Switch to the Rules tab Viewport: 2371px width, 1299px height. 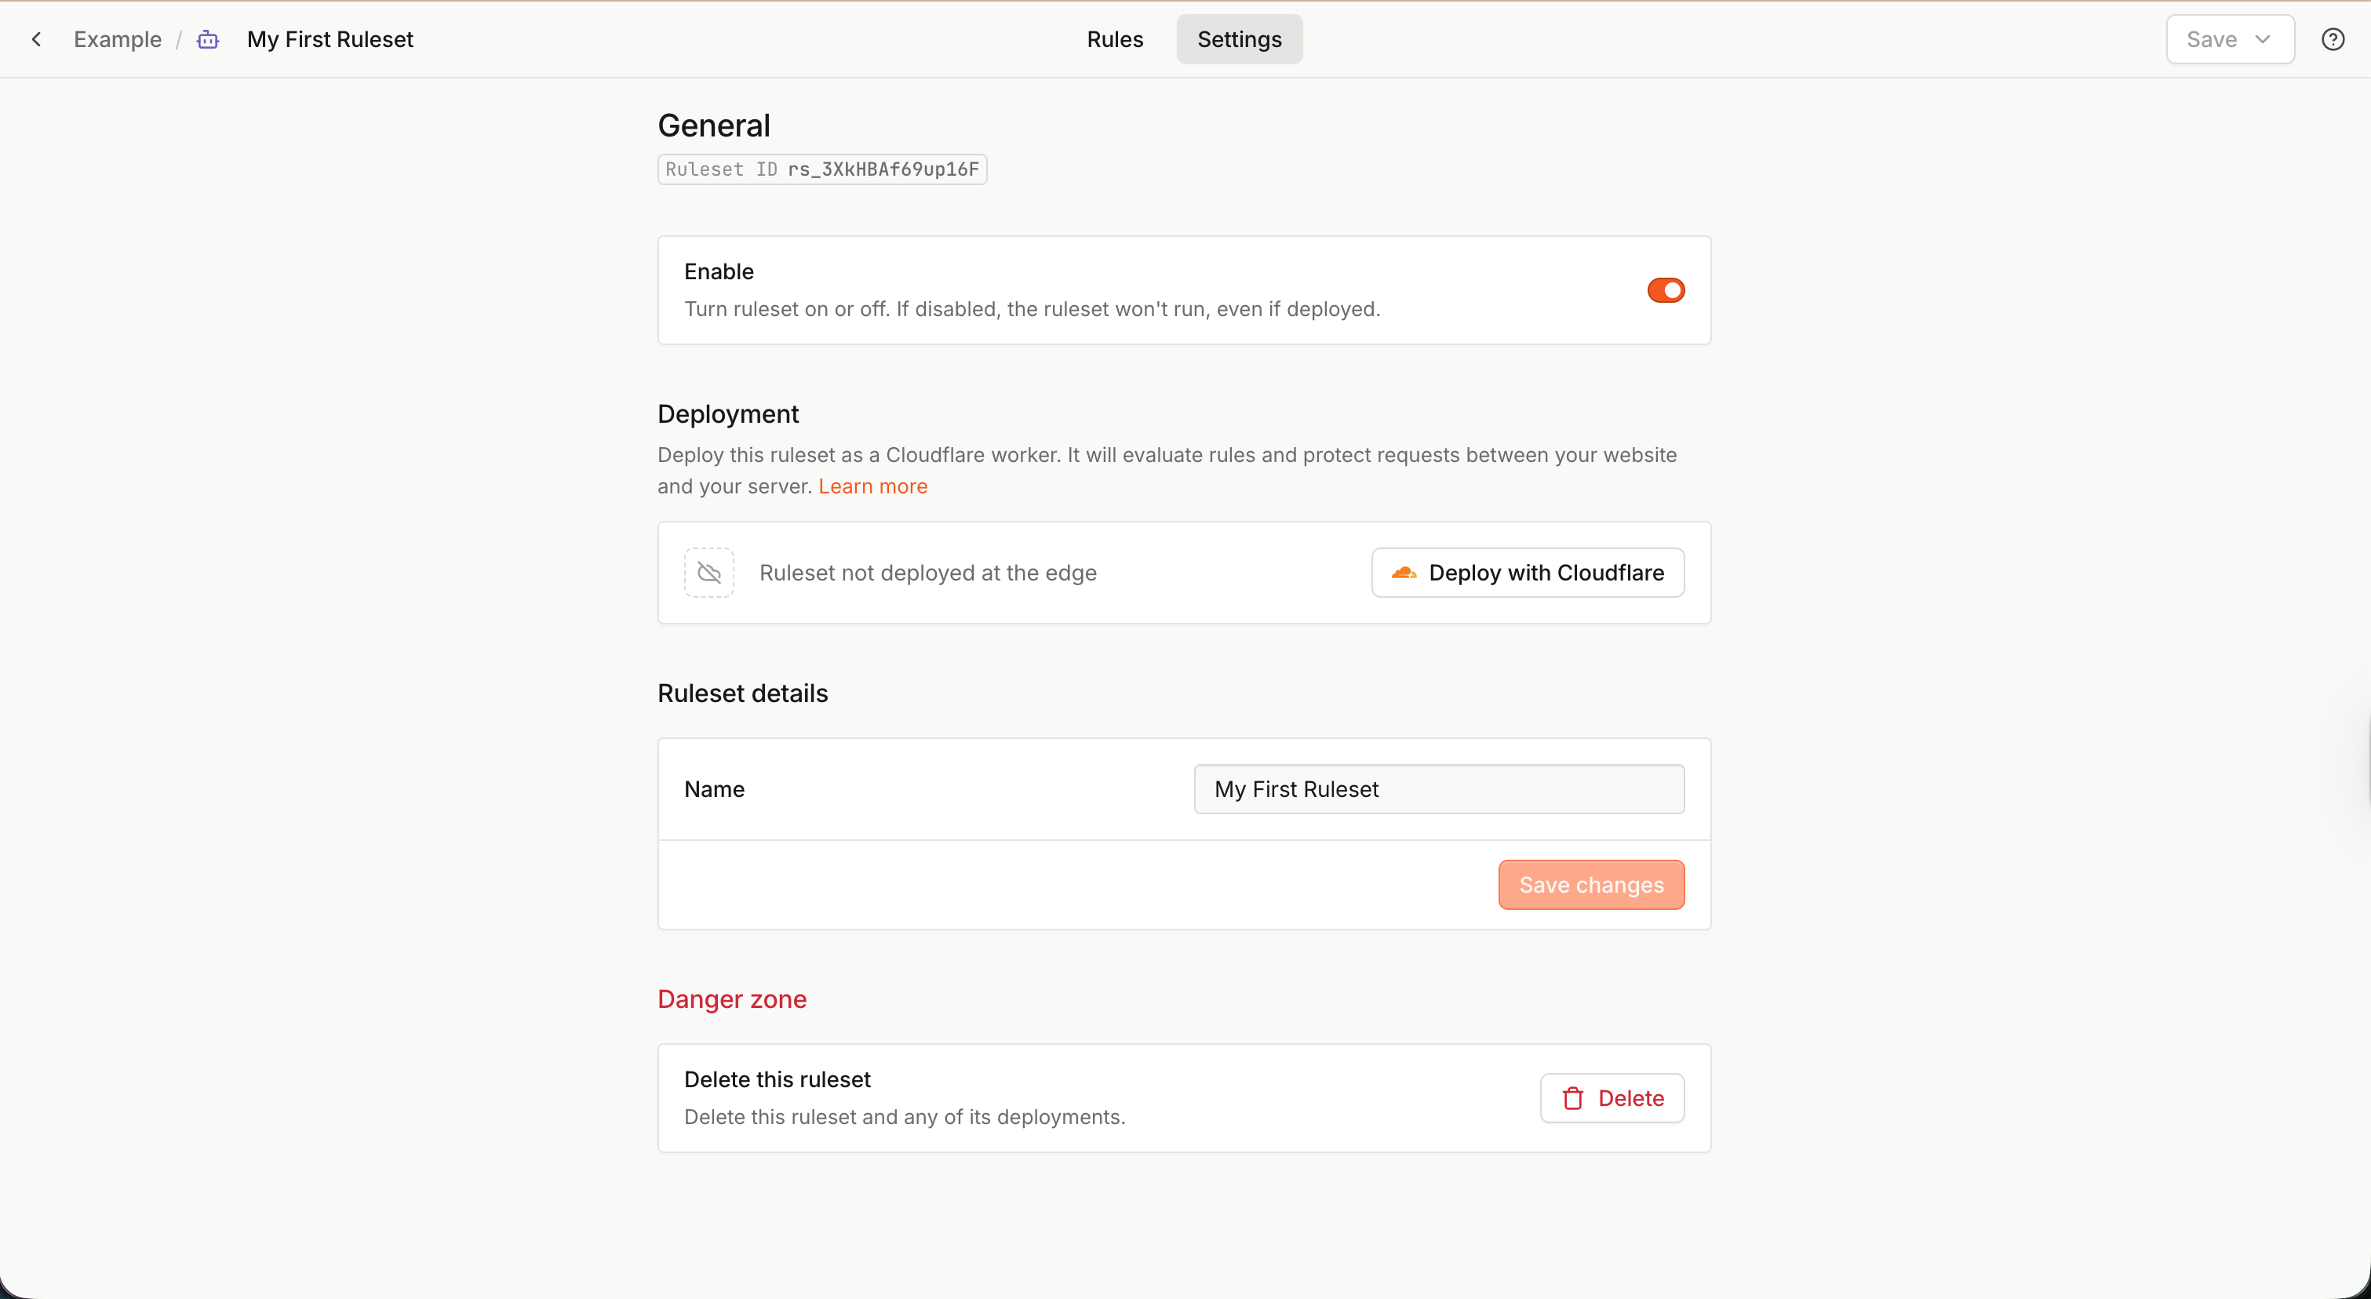pyautogui.click(x=1115, y=39)
